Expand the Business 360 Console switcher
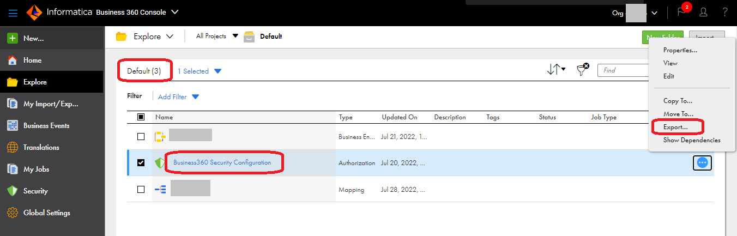Screen dimensions: 737x236 174,11
